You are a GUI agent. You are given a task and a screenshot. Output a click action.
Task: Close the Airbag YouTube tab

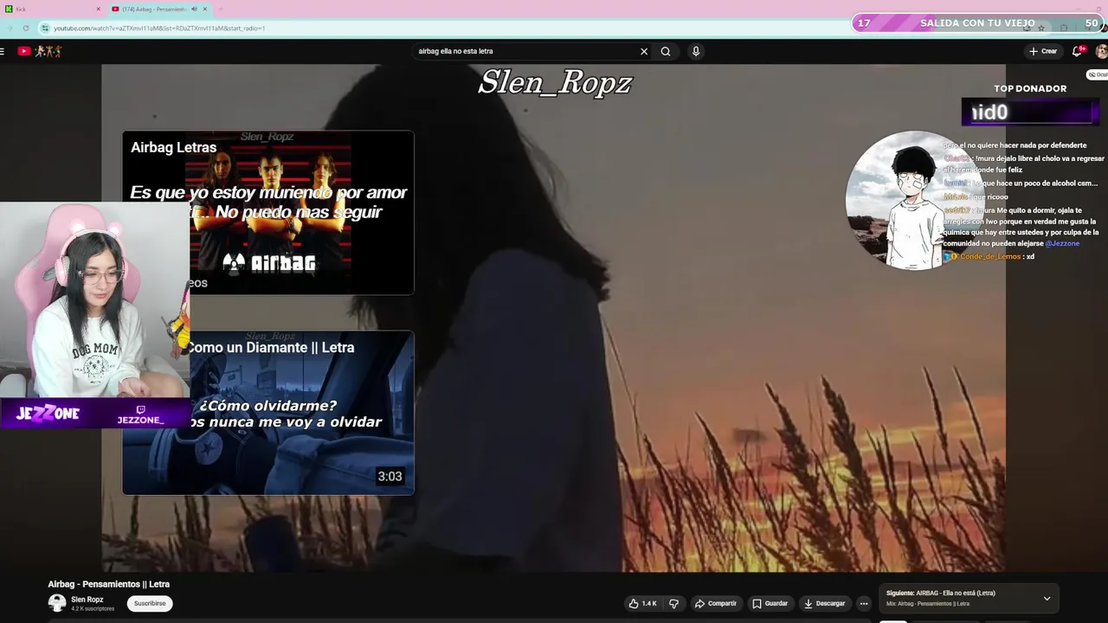(205, 9)
